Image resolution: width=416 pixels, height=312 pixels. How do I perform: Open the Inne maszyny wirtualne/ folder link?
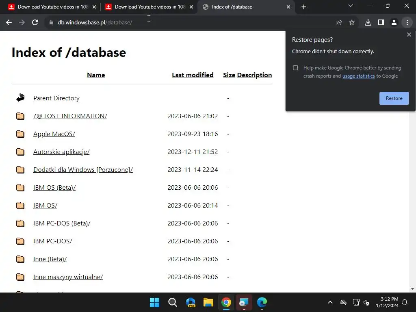click(68, 277)
